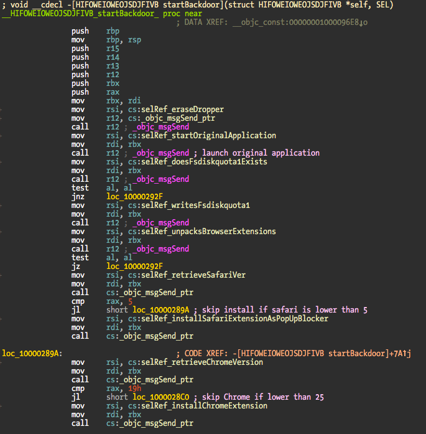Select the 19h immediate value in cmp

coord(136,388)
